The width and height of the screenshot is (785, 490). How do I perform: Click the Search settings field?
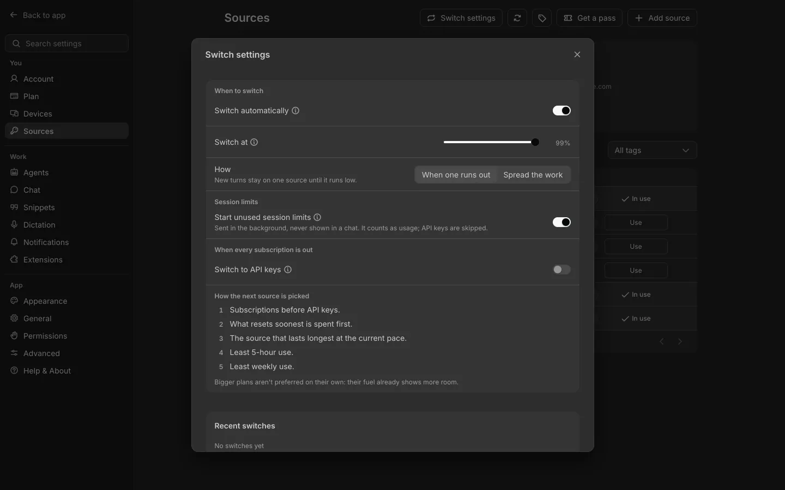point(67,44)
